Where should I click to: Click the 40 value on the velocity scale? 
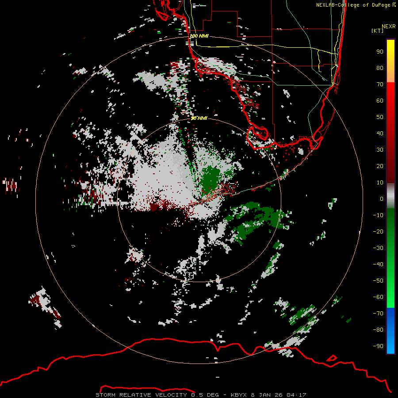380,133
